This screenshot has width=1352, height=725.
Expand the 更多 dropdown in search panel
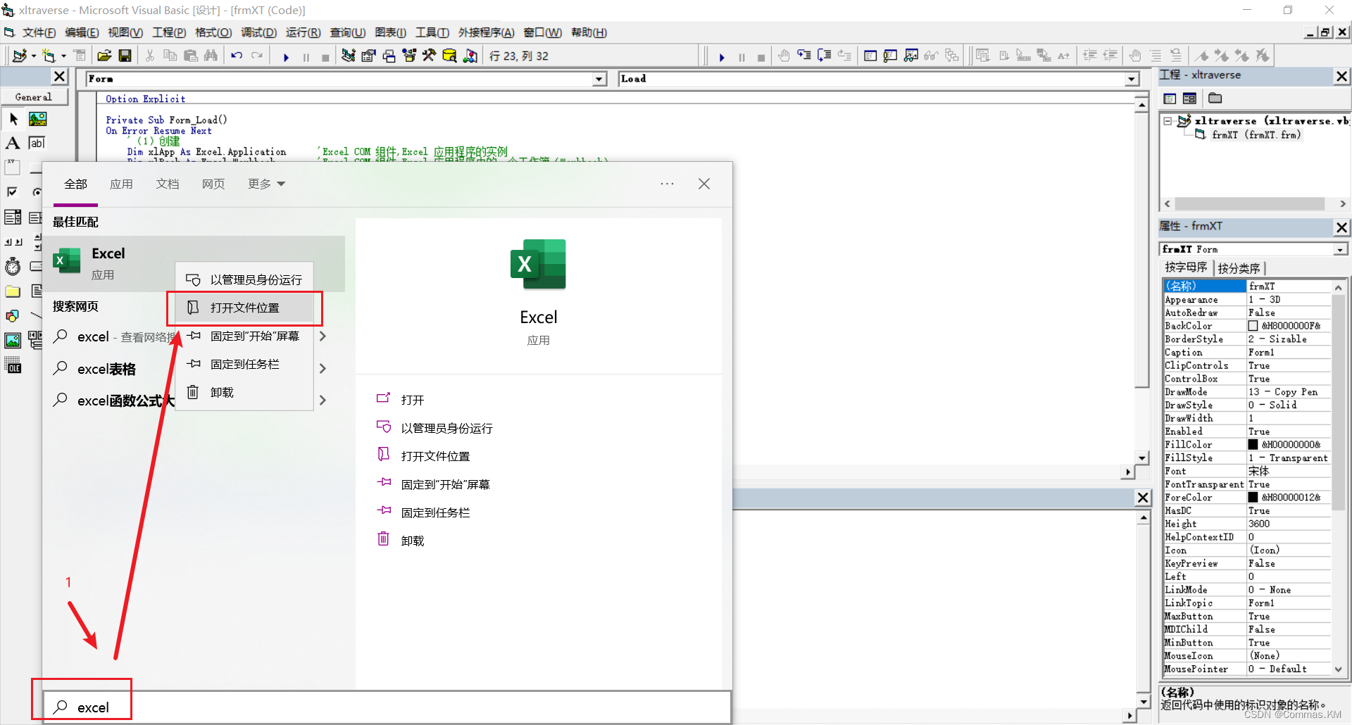point(267,184)
